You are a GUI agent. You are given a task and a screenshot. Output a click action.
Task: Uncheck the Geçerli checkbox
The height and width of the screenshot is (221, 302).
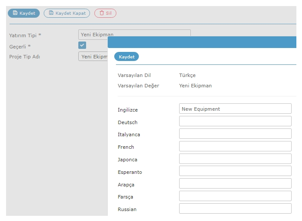(82, 45)
